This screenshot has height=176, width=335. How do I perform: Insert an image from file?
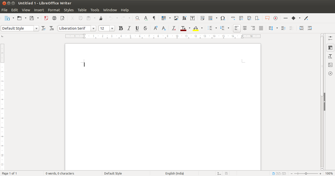[176, 18]
